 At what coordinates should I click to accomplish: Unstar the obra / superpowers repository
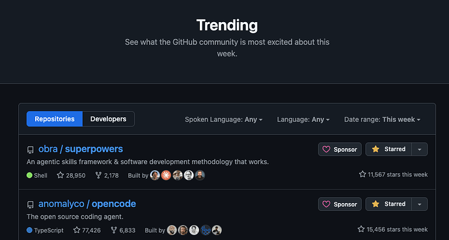tap(388, 149)
